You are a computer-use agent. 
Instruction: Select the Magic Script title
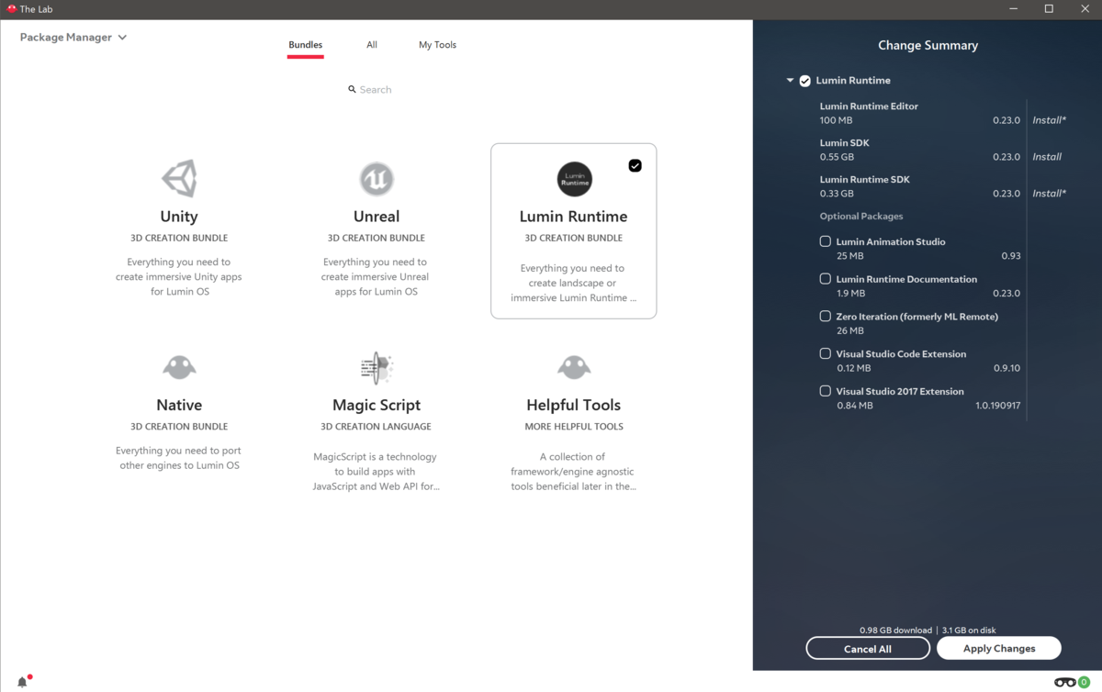coord(377,405)
